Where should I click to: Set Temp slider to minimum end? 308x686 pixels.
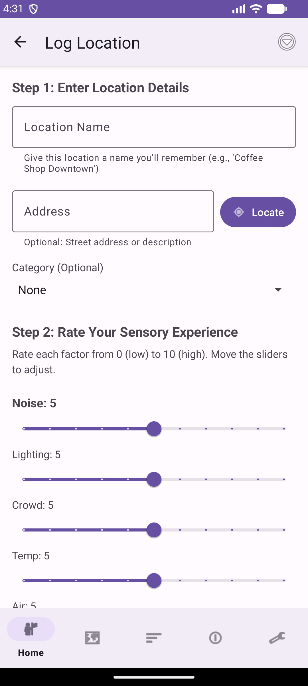point(24,581)
